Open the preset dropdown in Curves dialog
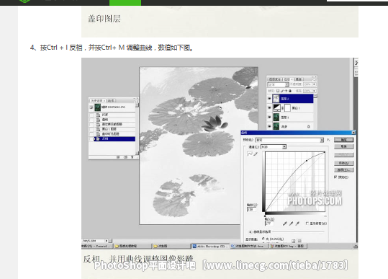Viewport: 388px width, 279px height. coord(290,140)
